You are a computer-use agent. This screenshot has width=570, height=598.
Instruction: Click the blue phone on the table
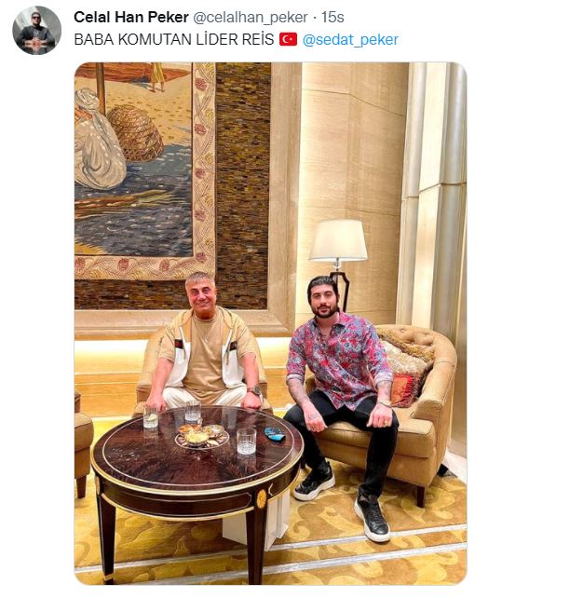275,434
